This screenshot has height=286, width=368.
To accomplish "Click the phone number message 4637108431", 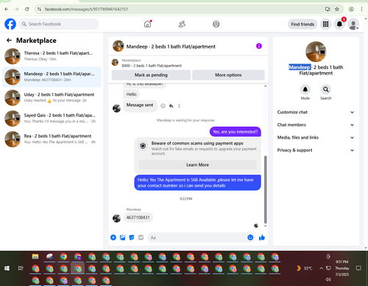I will [x=138, y=217].
